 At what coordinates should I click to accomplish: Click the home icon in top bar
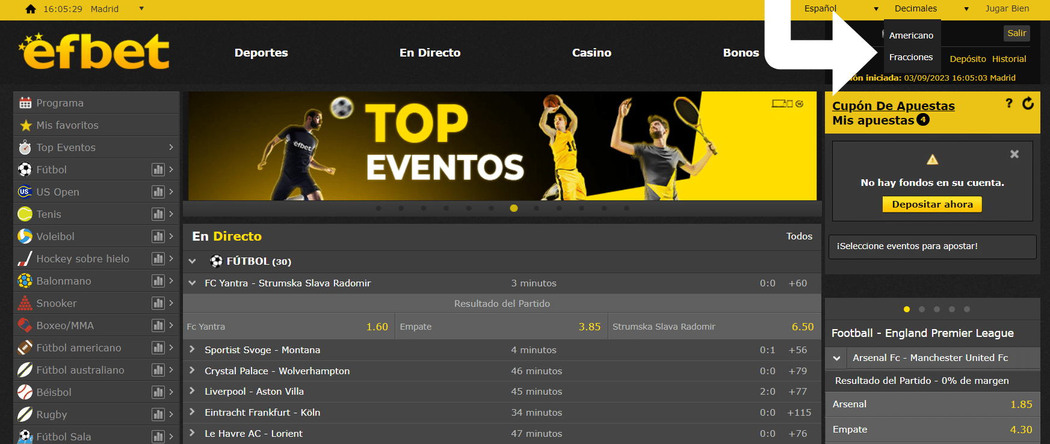[31, 9]
